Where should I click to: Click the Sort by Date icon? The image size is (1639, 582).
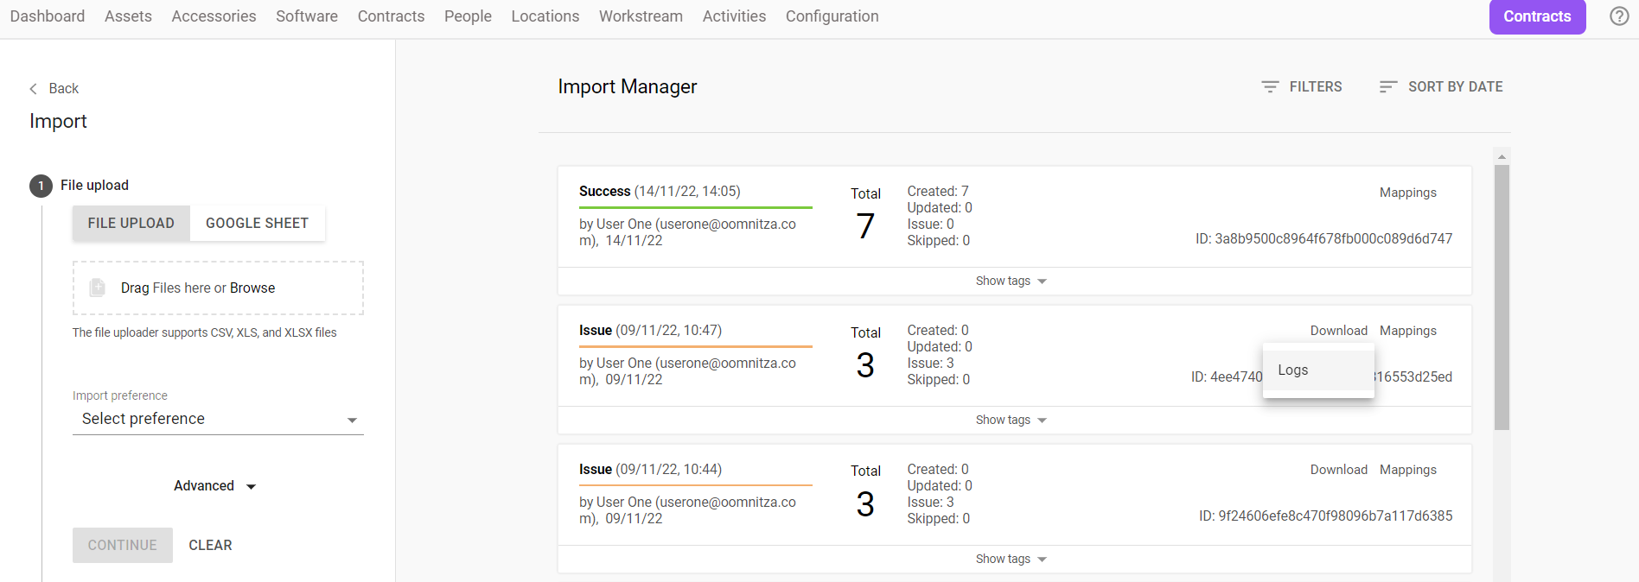(x=1387, y=87)
